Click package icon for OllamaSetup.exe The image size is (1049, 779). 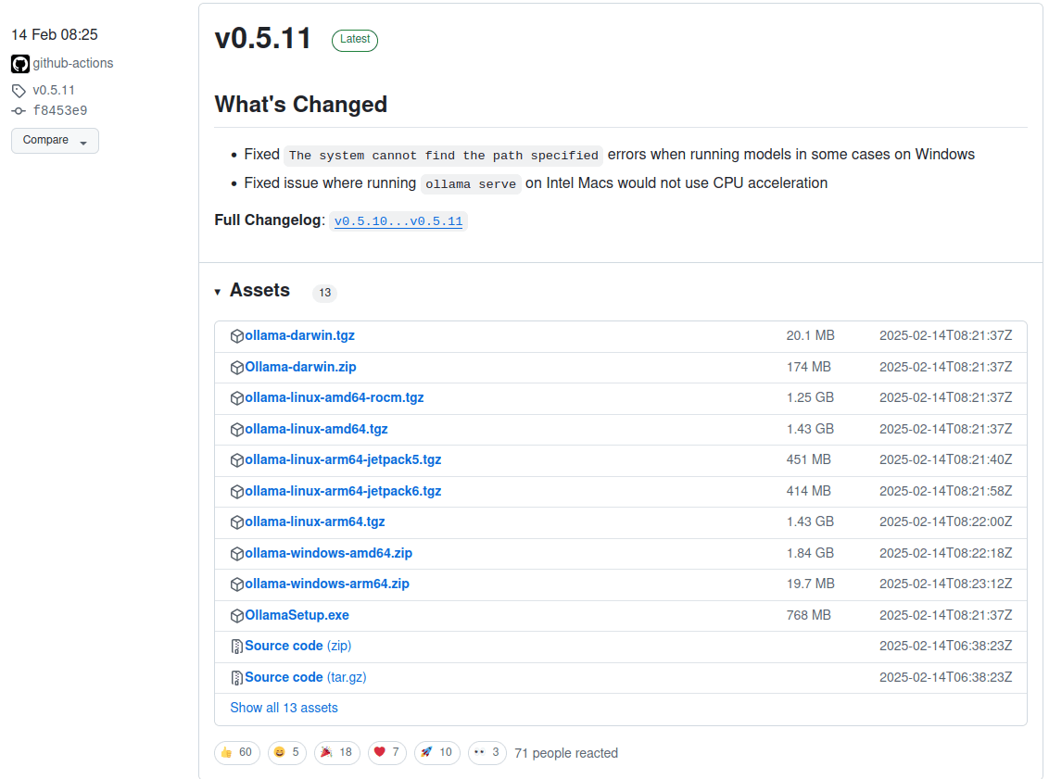237,616
